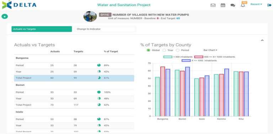This screenshot has height=134, width=273.
Task: Click the Bomet Total Project target 117
Action: (x=76, y=105)
